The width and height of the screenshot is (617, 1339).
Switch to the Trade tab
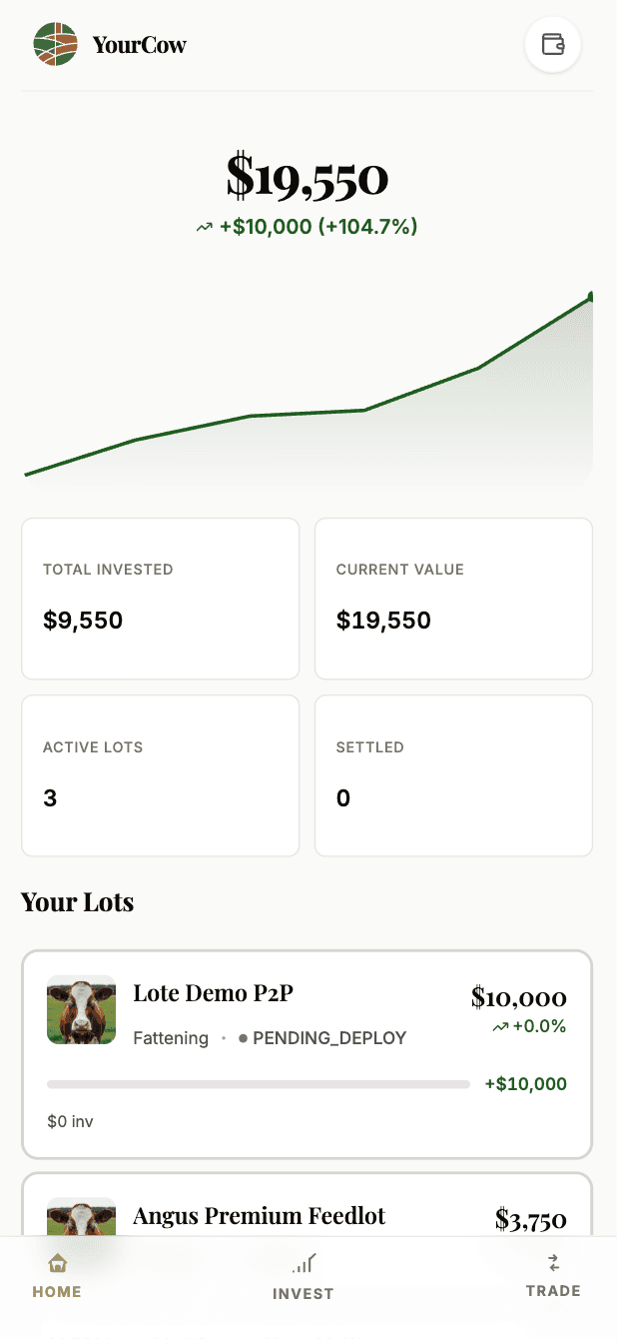[553, 1291]
